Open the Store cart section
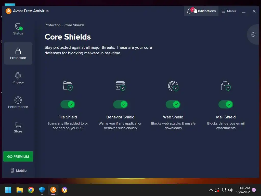Image resolution: width=261 pixels, height=196 pixels. coord(18,127)
